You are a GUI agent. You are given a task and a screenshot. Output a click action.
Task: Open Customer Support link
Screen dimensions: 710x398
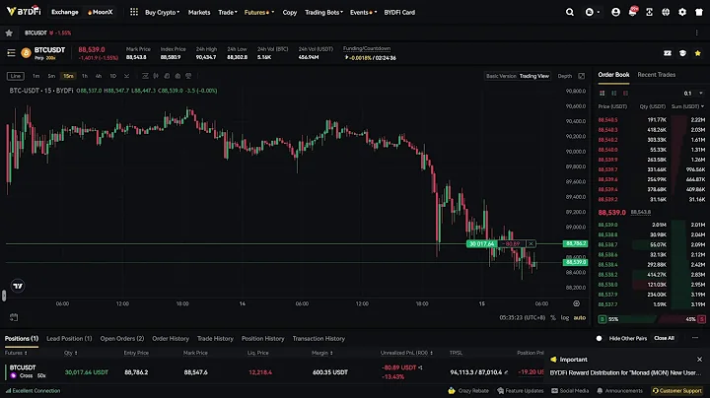coord(677,390)
